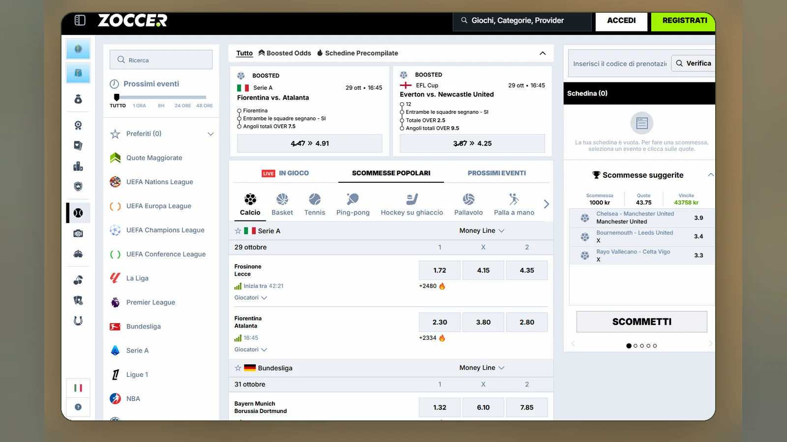This screenshot has width=787, height=442.
Task: Show more sports with the right arrow
Action: [x=546, y=204]
